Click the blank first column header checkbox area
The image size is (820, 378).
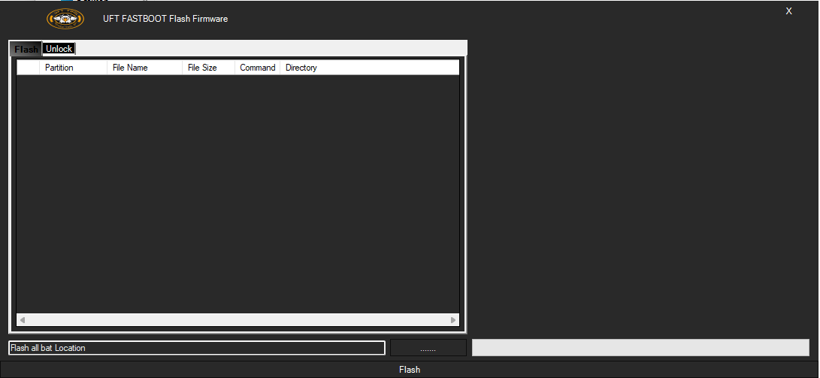[29, 68]
